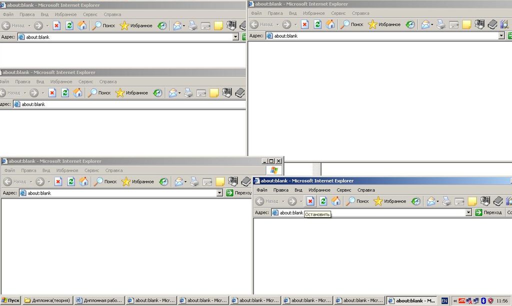Click the clock showing 11:56
Image resolution: width=512 pixels, height=306 pixels.
(x=502, y=300)
